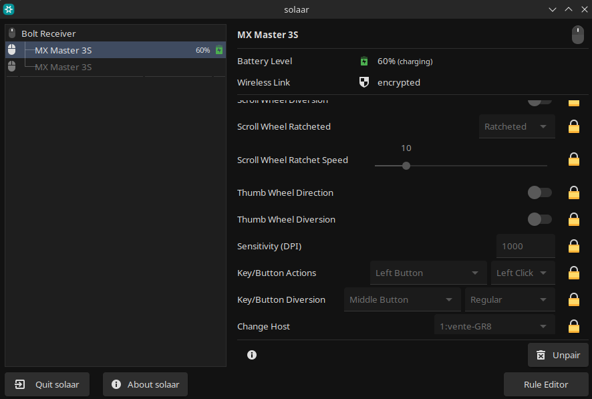Select Bolt Receiver in the device tree
The width and height of the screenshot is (592, 399).
click(x=48, y=33)
